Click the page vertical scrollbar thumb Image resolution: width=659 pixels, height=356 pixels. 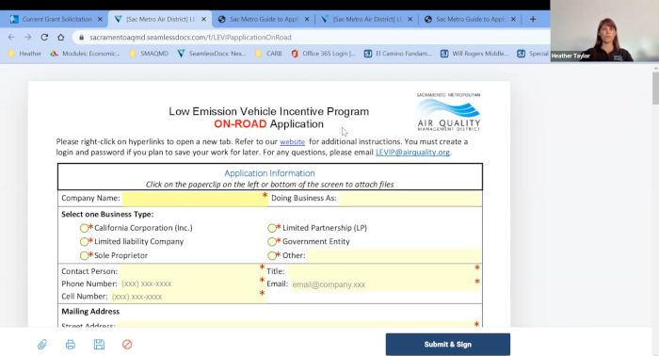(x=655, y=89)
